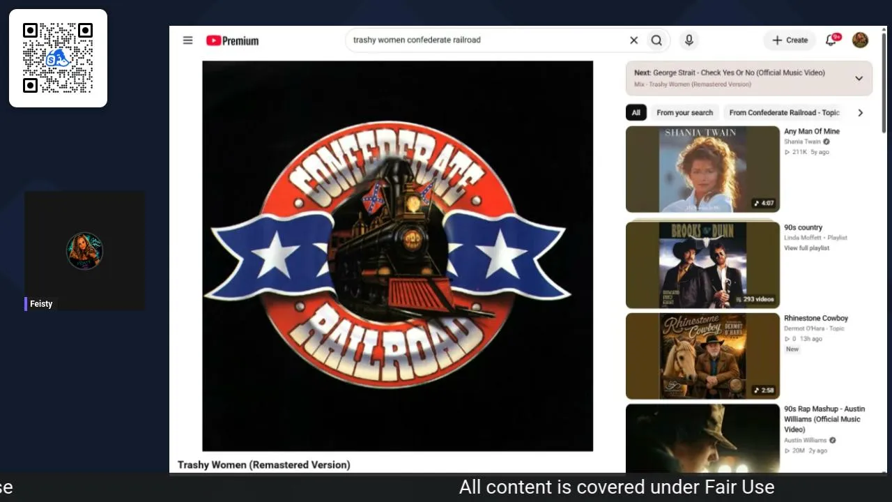The width and height of the screenshot is (892, 502).
Task: Click the 4:07 duration badge
Action: tap(764, 204)
